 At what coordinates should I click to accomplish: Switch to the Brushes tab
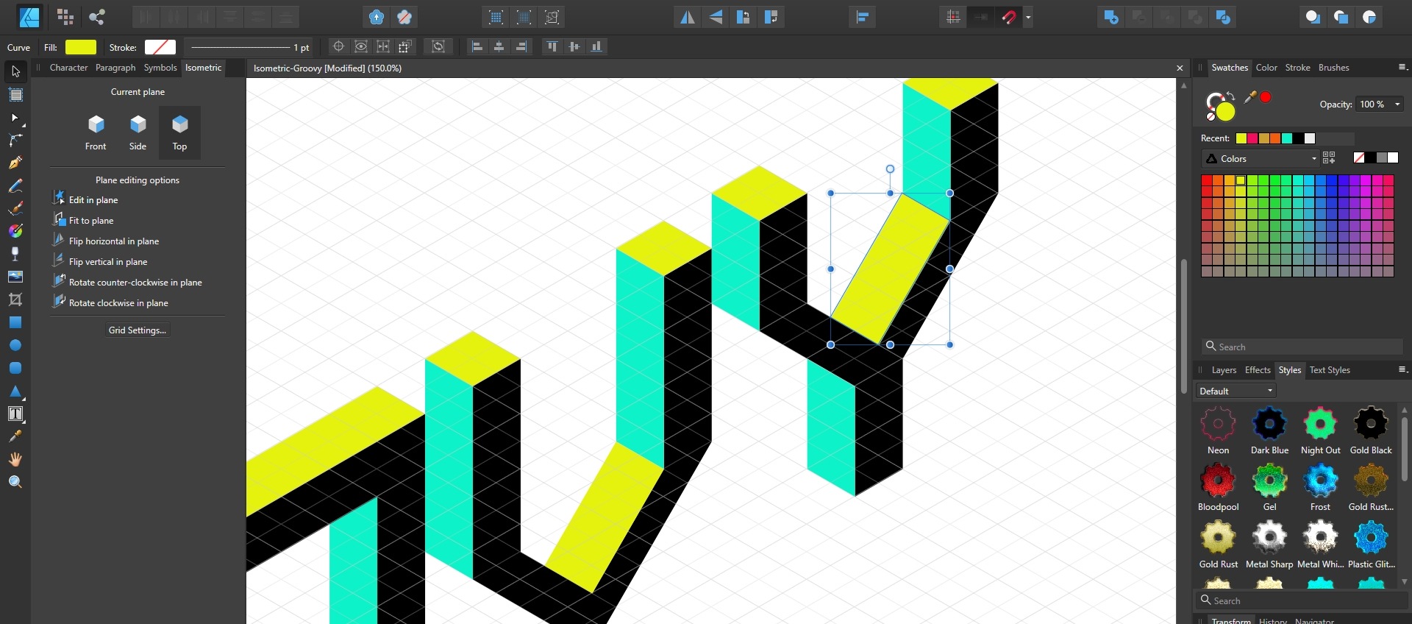[1333, 68]
